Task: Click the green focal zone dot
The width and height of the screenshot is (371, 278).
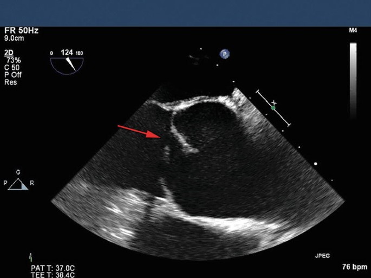Action: [x=274, y=108]
